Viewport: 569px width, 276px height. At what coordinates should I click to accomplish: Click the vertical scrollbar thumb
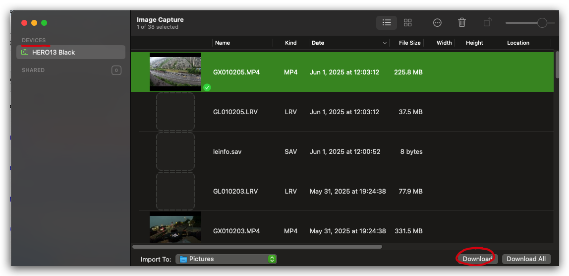pyautogui.click(x=557, y=65)
